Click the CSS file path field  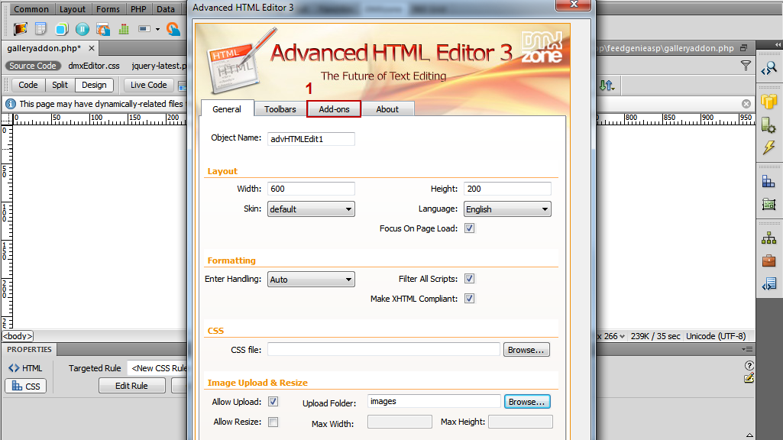point(383,350)
